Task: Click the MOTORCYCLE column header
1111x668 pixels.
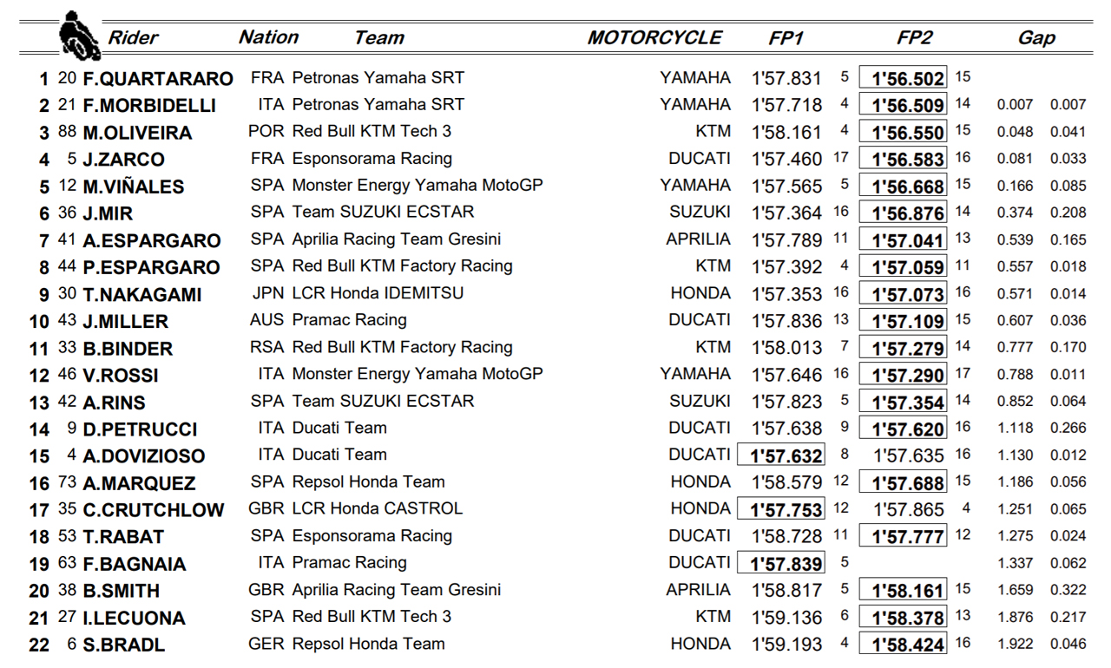Action: pos(654,37)
